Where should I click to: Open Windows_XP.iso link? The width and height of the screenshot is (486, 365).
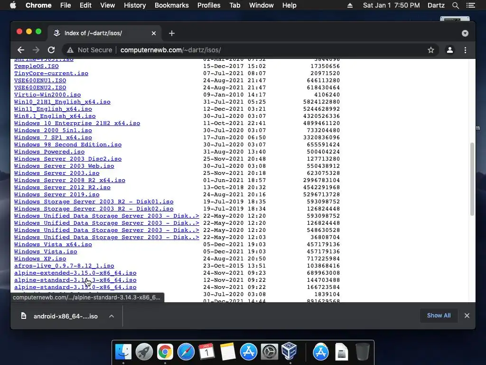coord(40,259)
